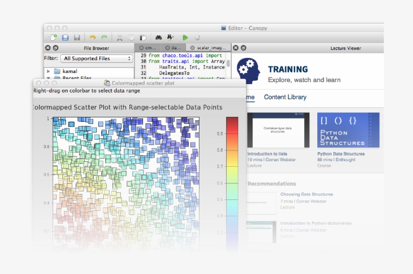Click the TRAINING heading text
The width and height of the screenshot is (413, 274).
[288, 70]
